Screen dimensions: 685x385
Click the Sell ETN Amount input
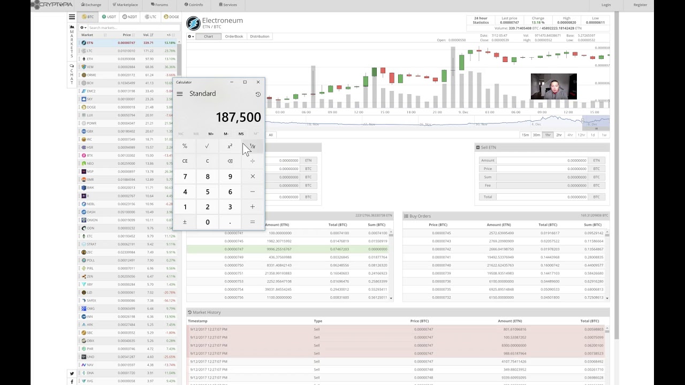tap(542, 160)
